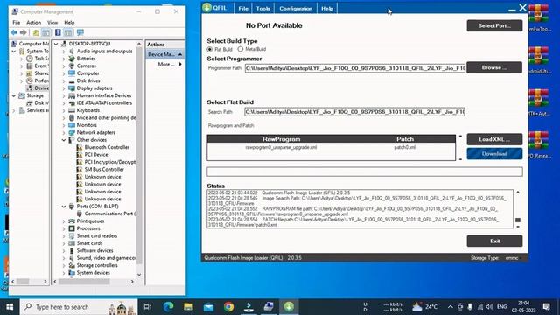Select the Meta Build radio button
Screen dimensions: 560x315
point(241,49)
